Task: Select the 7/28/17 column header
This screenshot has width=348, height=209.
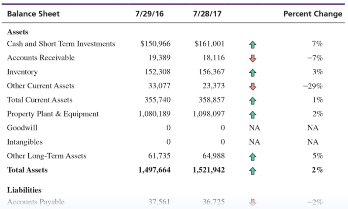Action: 207,14
